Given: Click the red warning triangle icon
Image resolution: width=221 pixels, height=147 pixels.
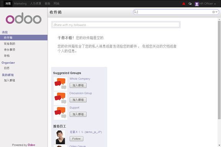Looking at the screenshot, I should [184, 3].
